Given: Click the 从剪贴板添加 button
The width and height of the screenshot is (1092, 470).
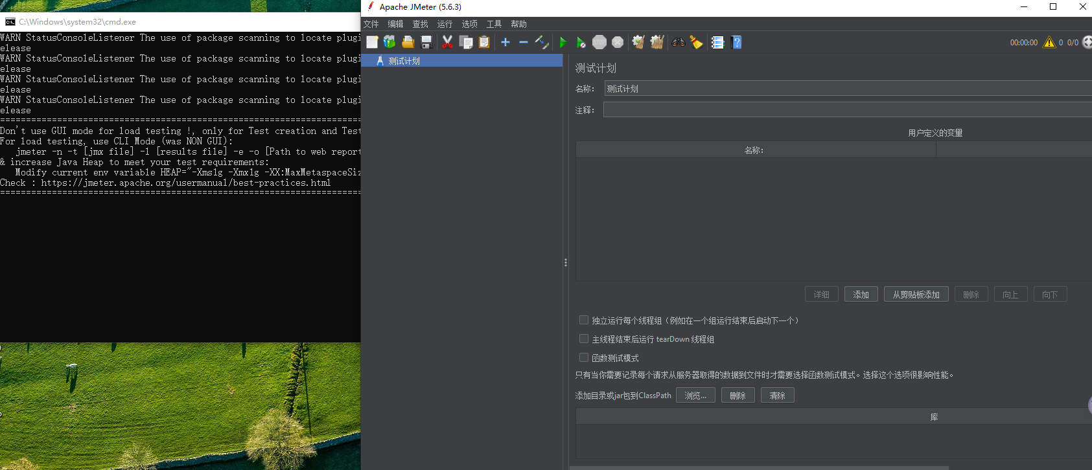Looking at the screenshot, I should pyautogui.click(x=916, y=295).
